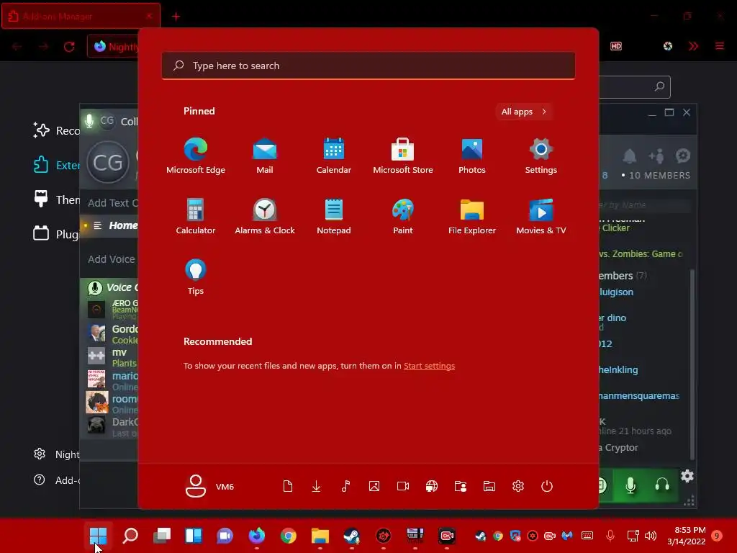Open taskbar Search magnifier
Viewport: 737px width, 553px height.
click(130, 536)
